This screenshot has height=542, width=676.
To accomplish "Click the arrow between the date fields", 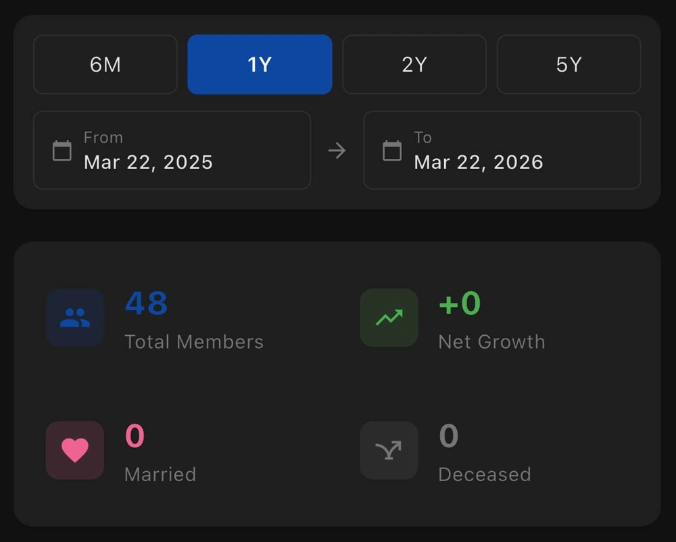I will point(337,150).
